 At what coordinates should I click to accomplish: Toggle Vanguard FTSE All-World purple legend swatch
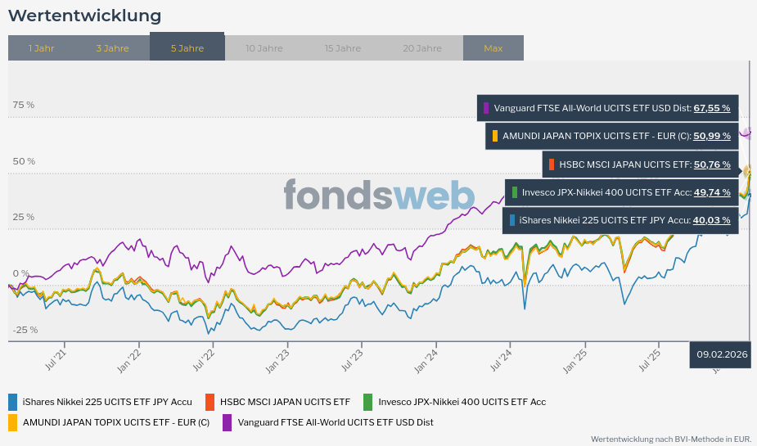(227, 422)
